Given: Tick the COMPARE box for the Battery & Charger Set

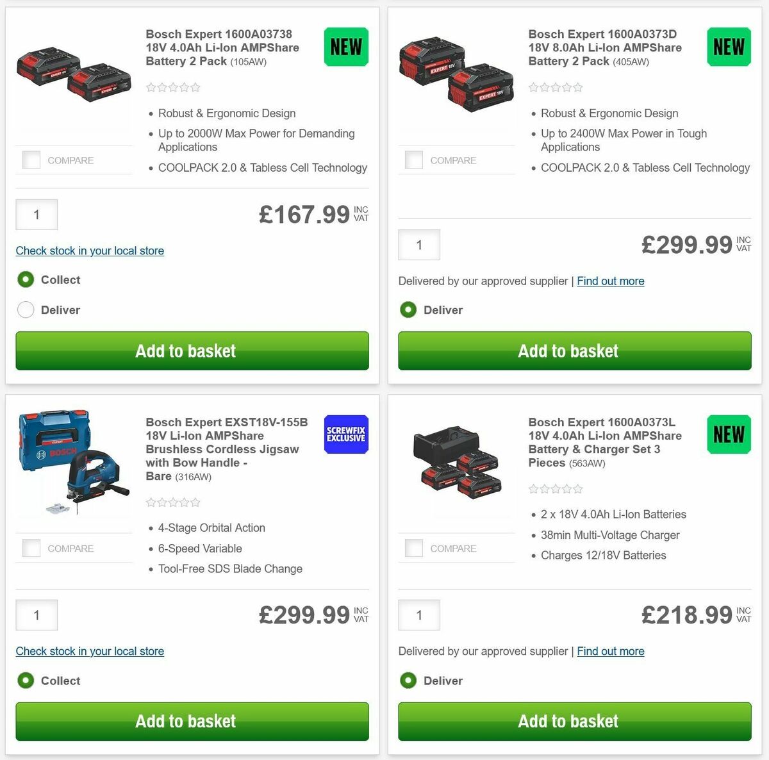Looking at the screenshot, I should coord(413,548).
